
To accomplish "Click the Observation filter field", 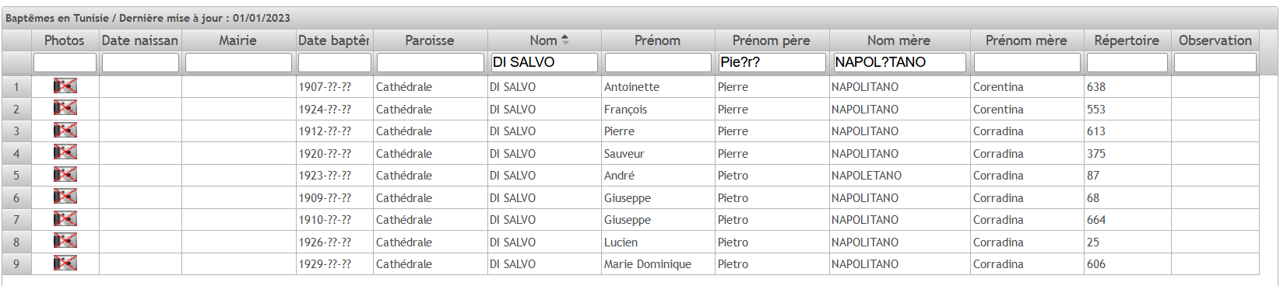I will (x=1215, y=62).
